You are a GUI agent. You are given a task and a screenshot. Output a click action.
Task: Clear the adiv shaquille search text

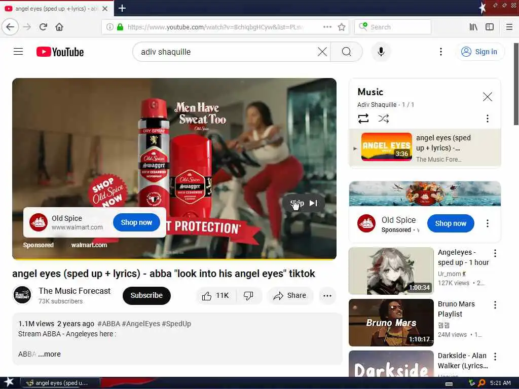coord(322,52)
